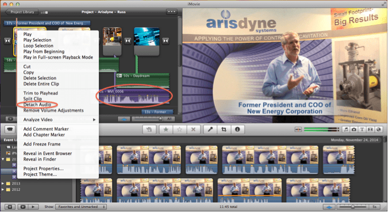Open the music and sound effects browser
This screenshot has height=212, width=388.
345,129
